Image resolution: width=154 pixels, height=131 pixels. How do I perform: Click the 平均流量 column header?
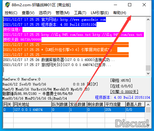pos(115,104)
